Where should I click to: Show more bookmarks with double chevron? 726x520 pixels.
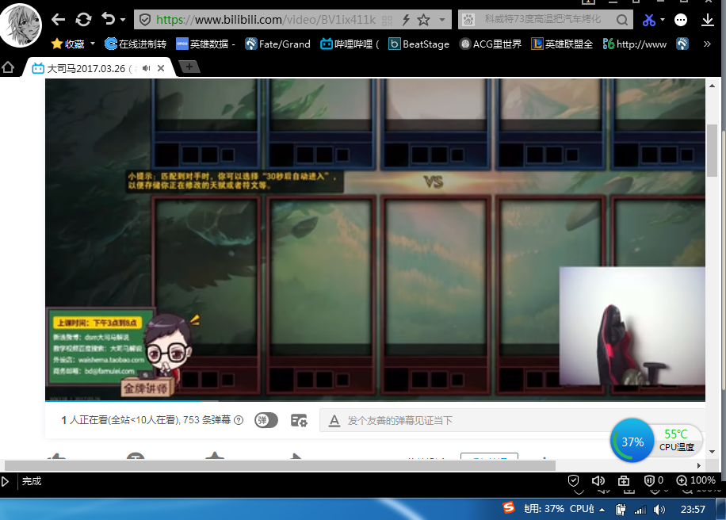point(707,44)
